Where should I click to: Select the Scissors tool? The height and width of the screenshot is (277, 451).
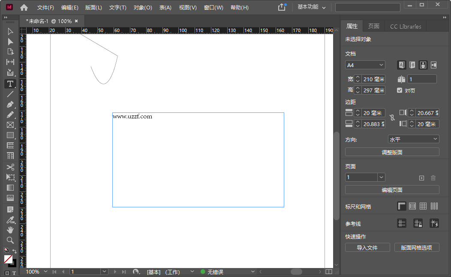[x=10, y=167]
